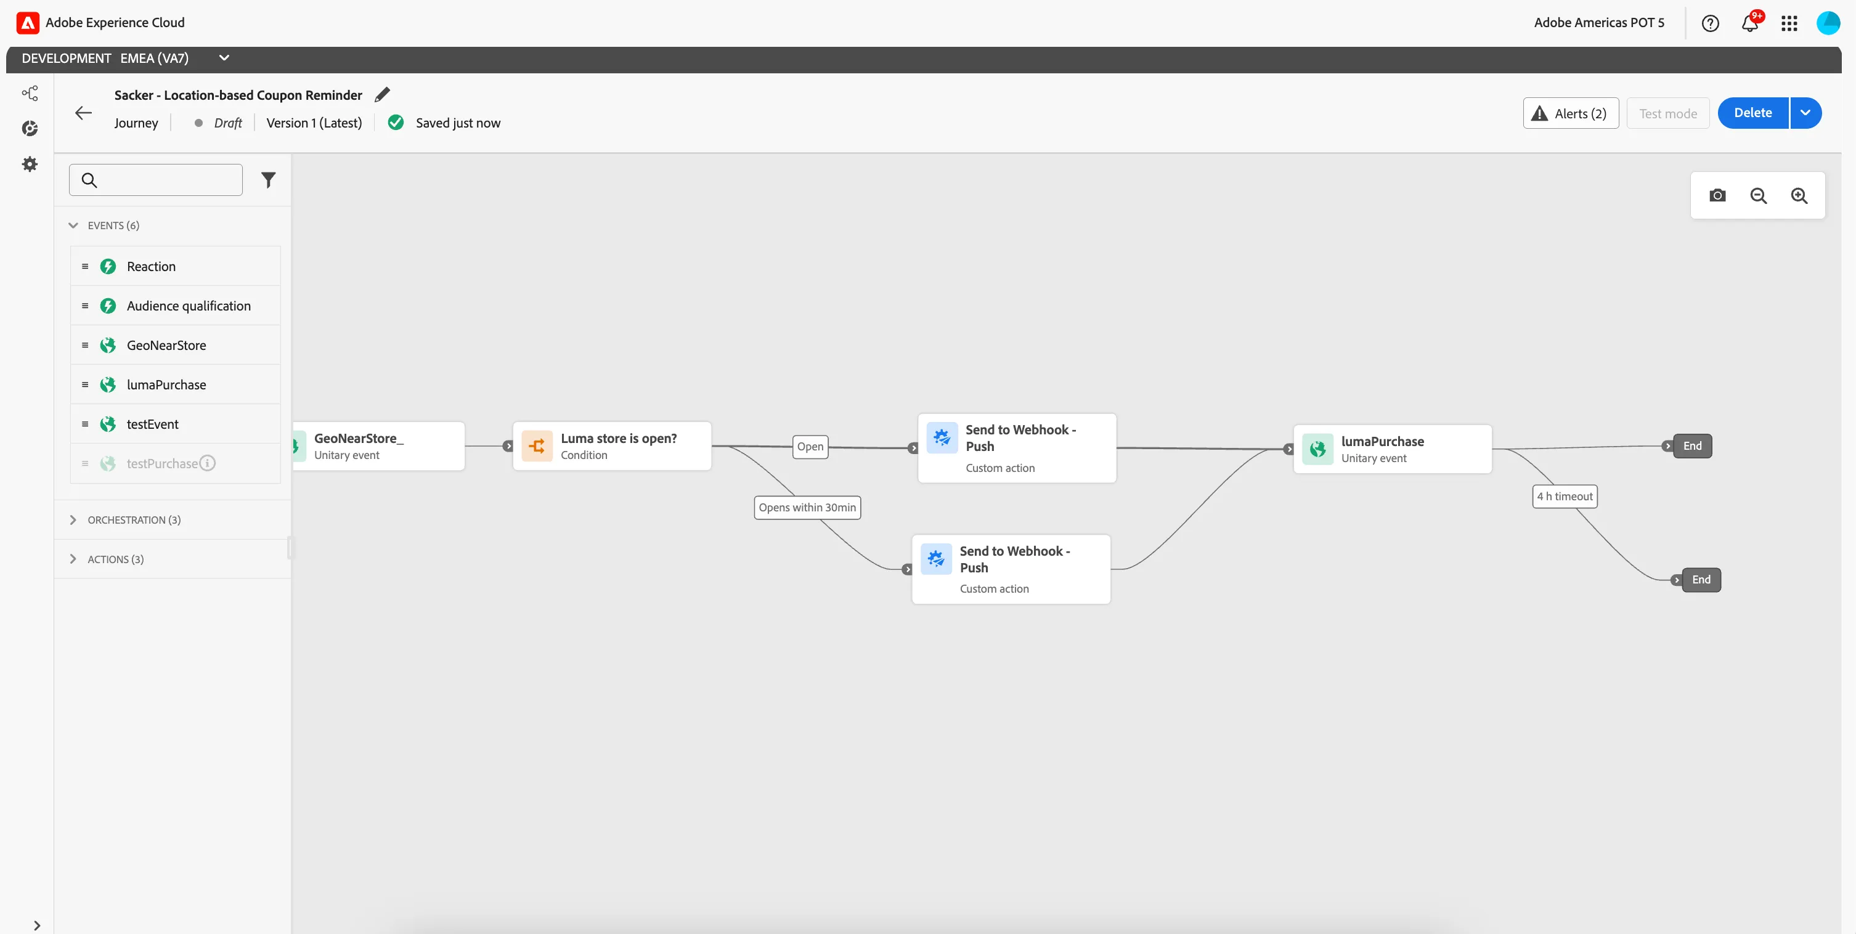Image resolution: width=1856 pixels, height=934 pixels.
Task: Select the Luma store is open? condition icon
Action: pyautogui.click(x=537, y=446)
